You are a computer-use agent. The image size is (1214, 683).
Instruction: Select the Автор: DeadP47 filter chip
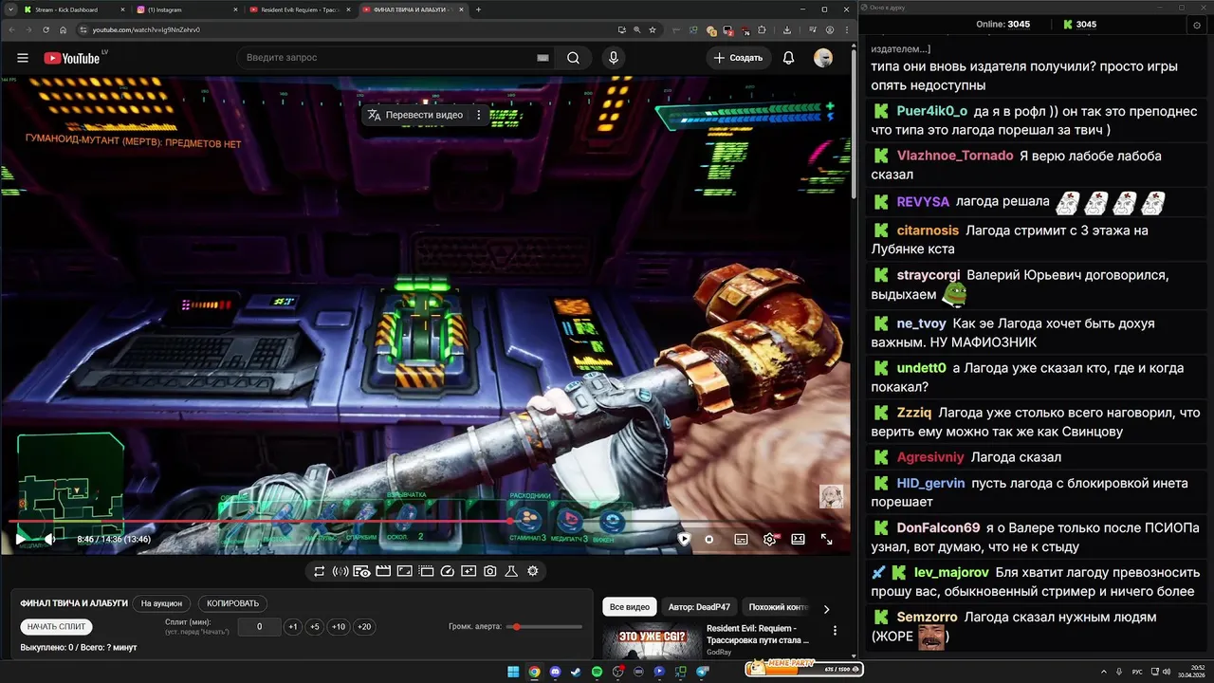(699, 607)
